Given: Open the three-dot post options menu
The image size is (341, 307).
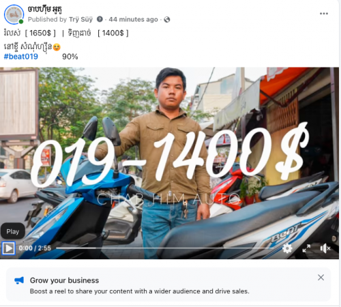Looking at the screenshot, I should pyautogui.click(x=324, y=14).
